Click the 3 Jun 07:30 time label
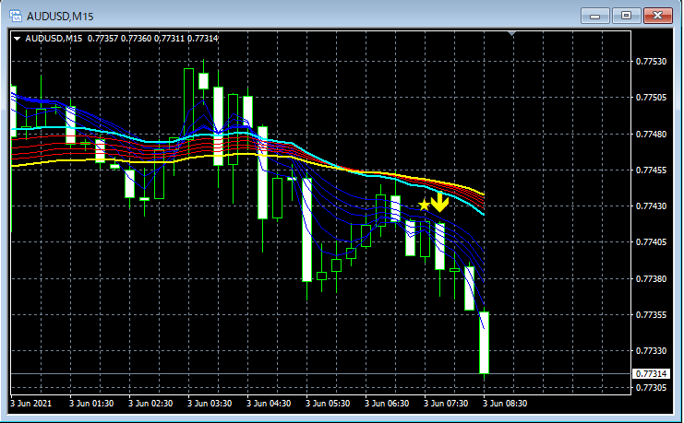 tap(446, 404)
